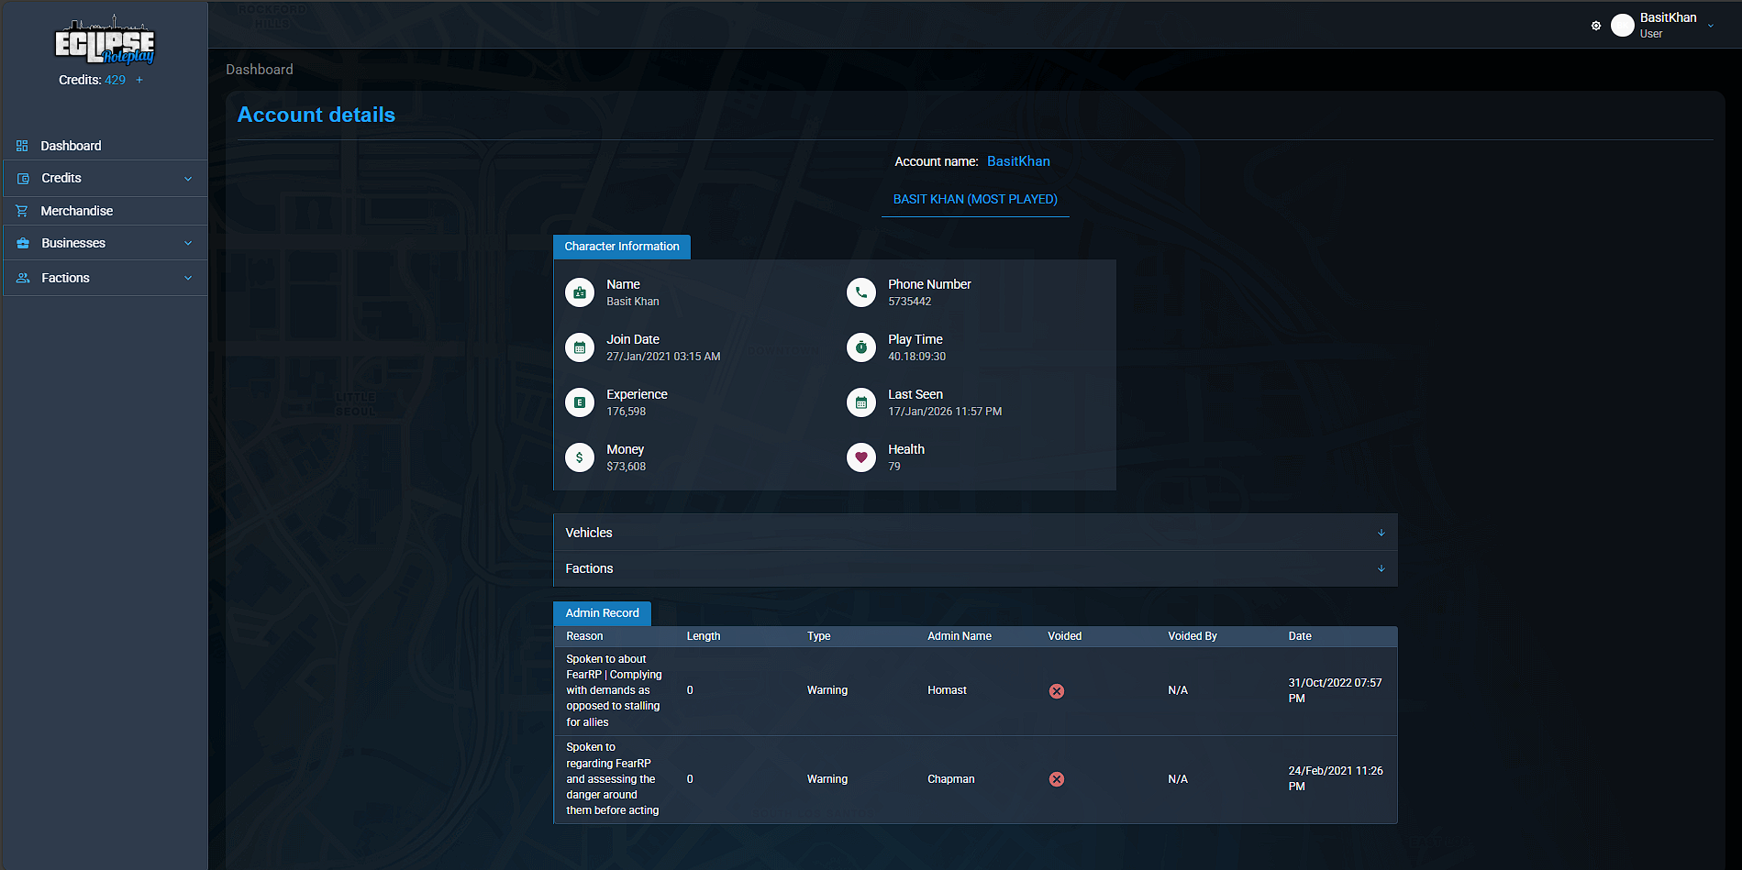This screenshot has width=1742, height=870.
Task: Click the admin name Chapman
Action: click(951, 779)
